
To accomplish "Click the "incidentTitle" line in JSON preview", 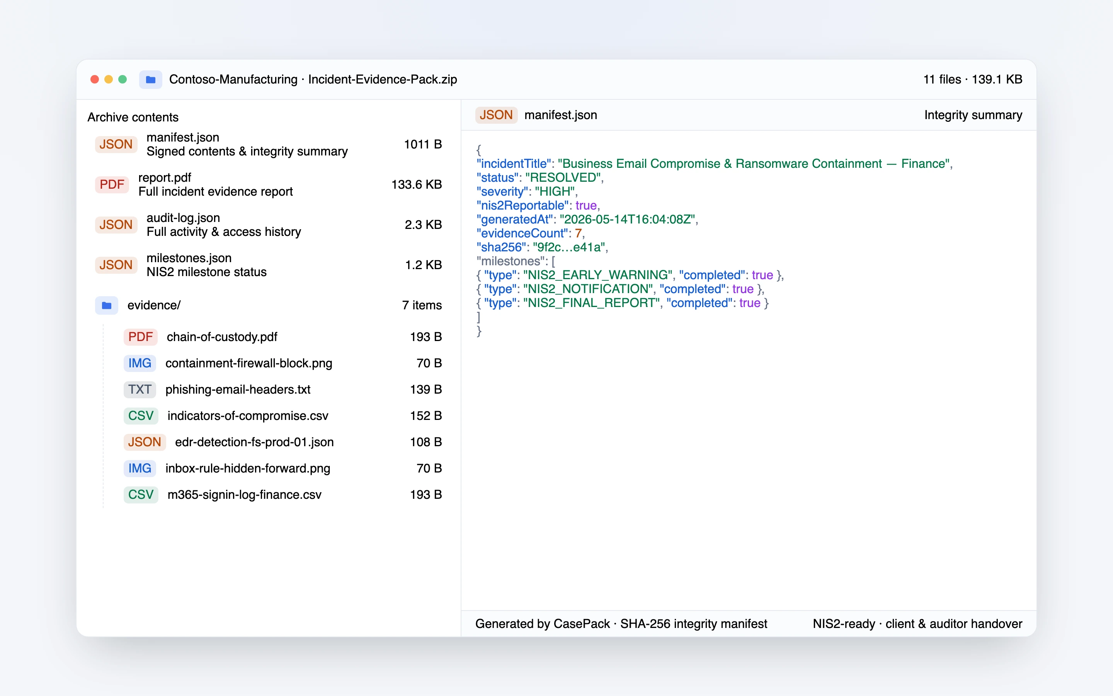I will click(715, 164).
